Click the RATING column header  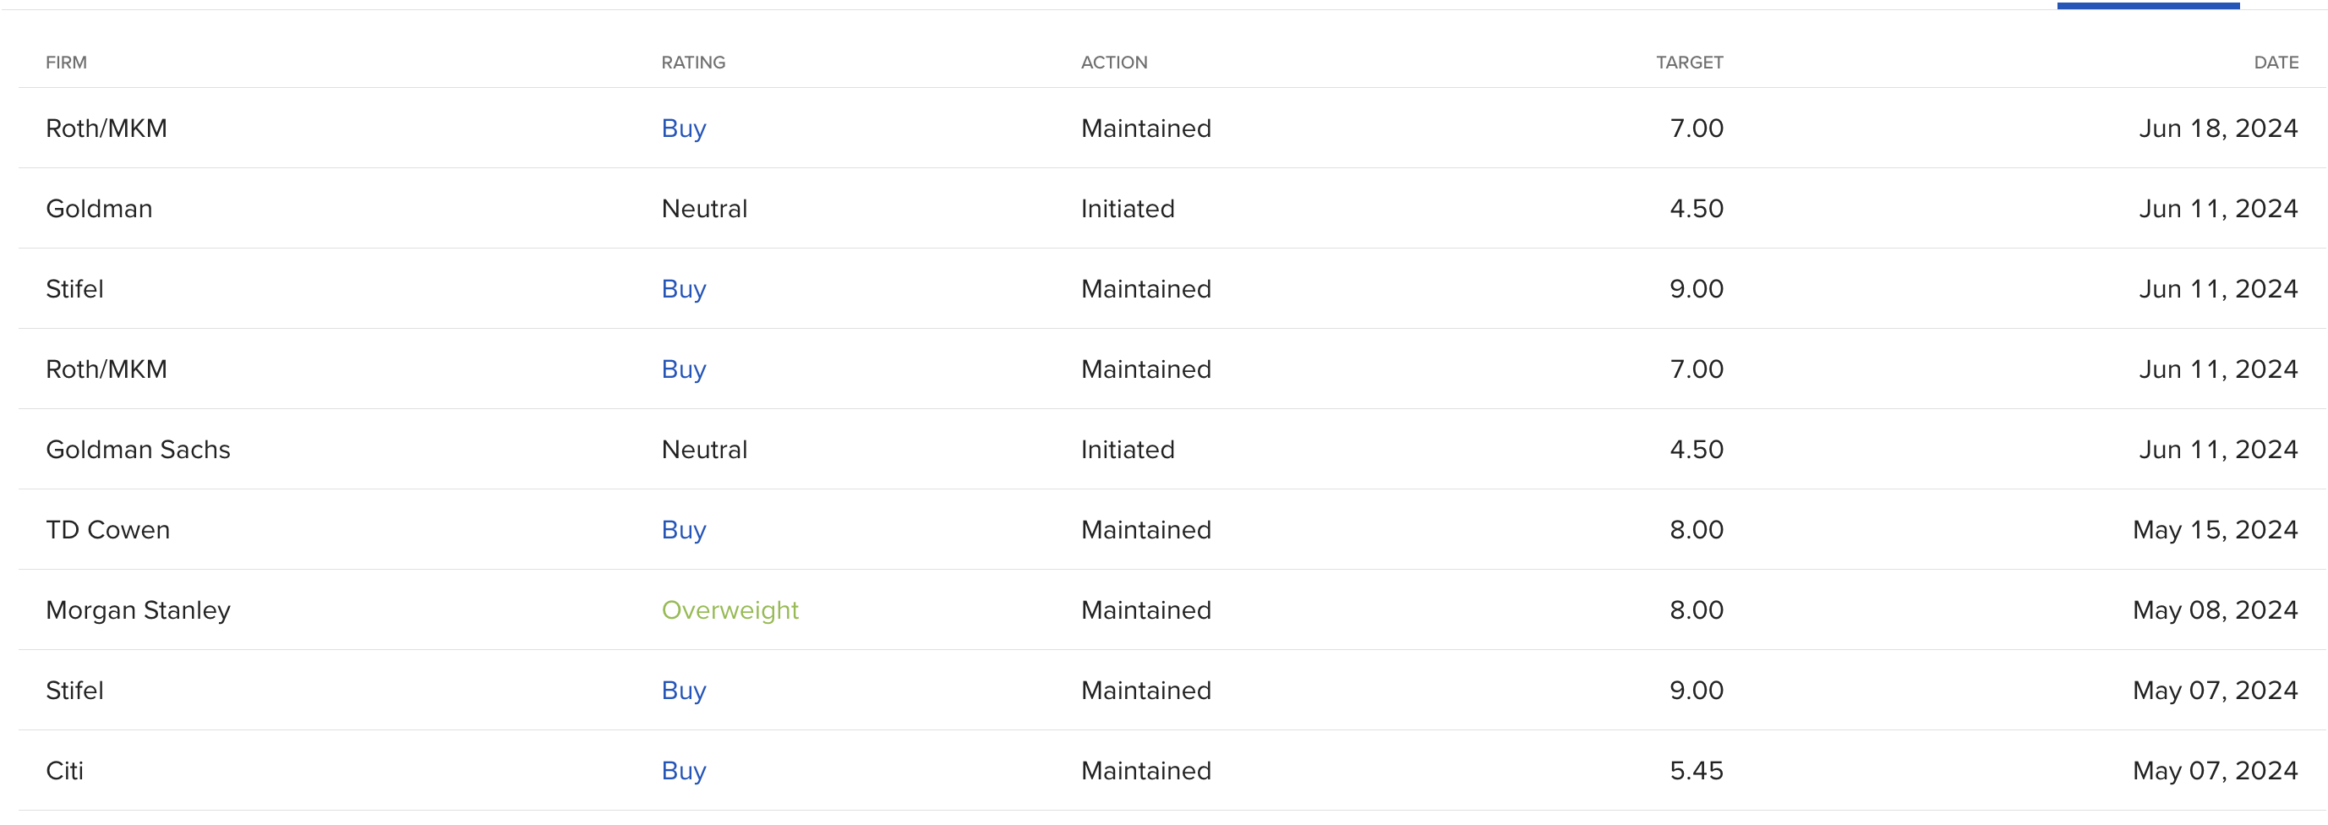click(692, 63)
